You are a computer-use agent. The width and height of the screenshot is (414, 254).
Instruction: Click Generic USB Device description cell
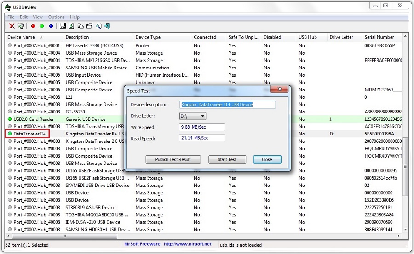(x=85, y=119)
